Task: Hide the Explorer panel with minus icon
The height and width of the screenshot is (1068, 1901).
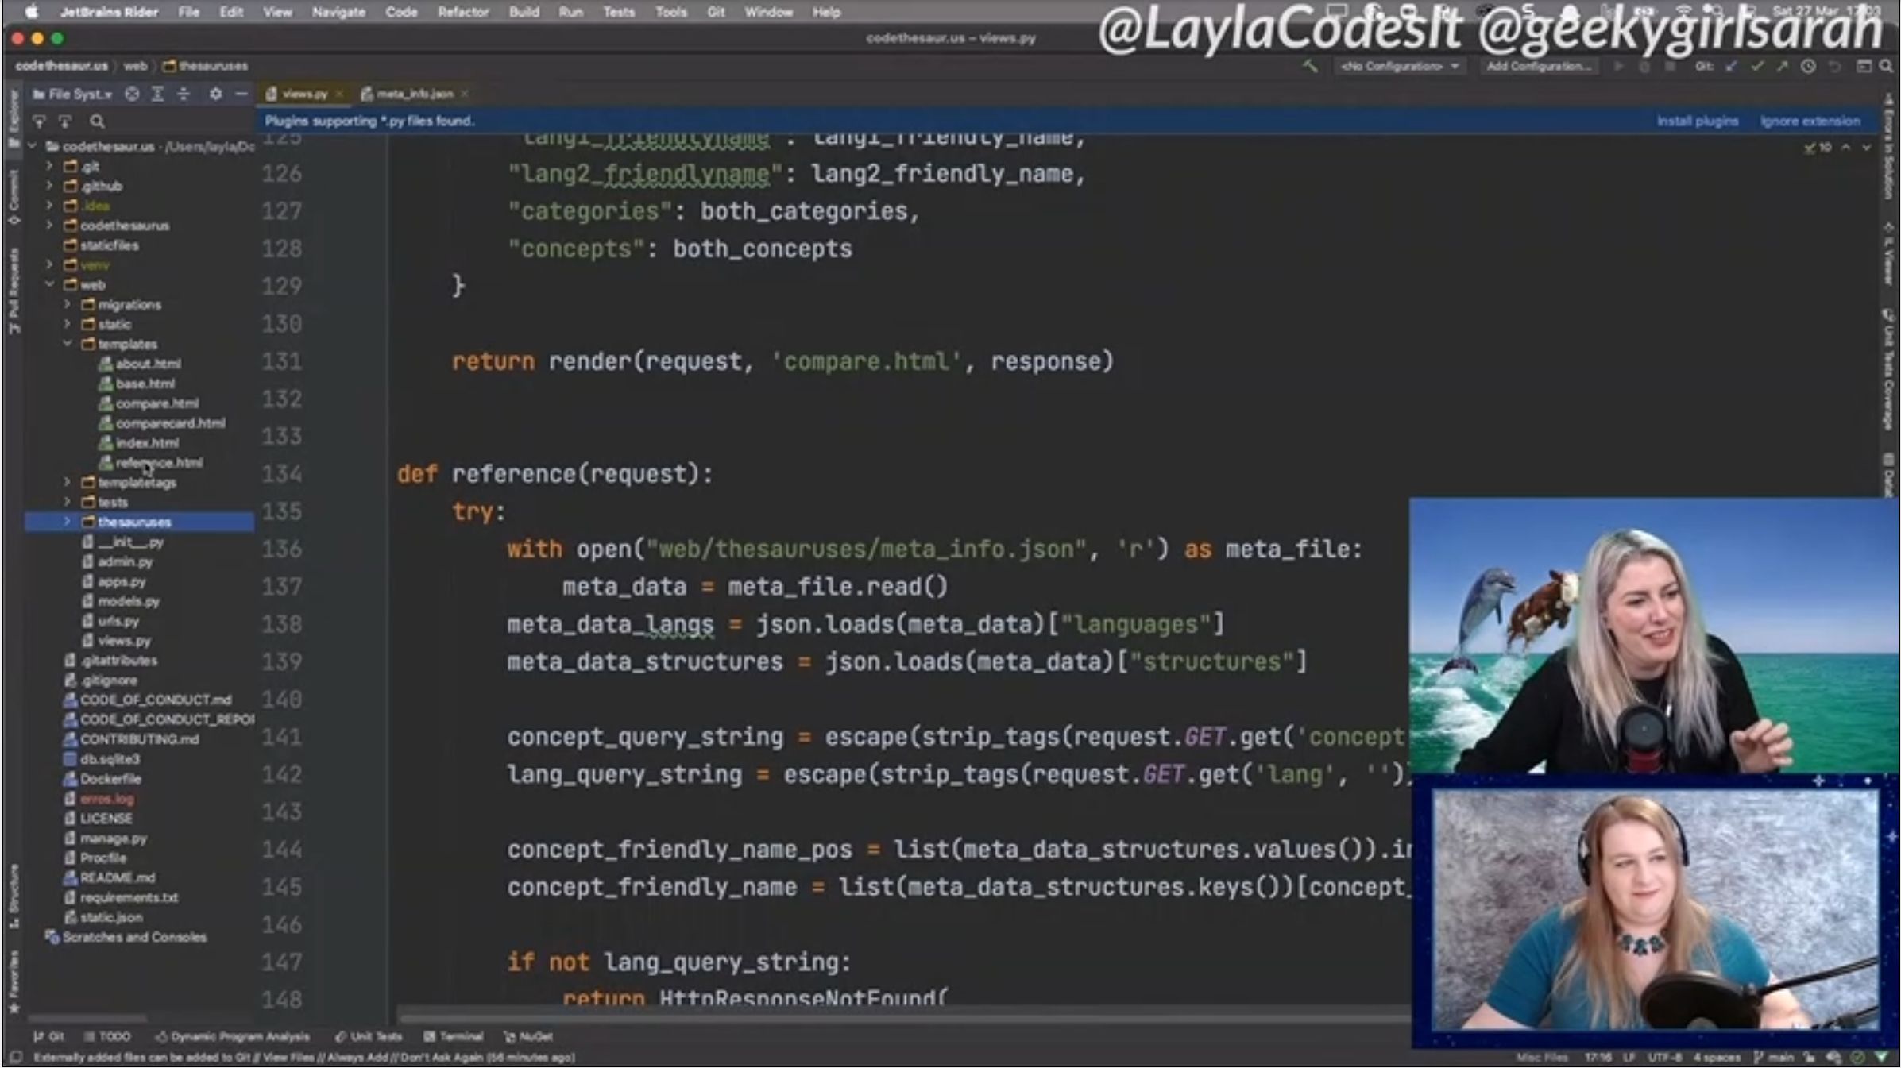Action: click(241, 94)
